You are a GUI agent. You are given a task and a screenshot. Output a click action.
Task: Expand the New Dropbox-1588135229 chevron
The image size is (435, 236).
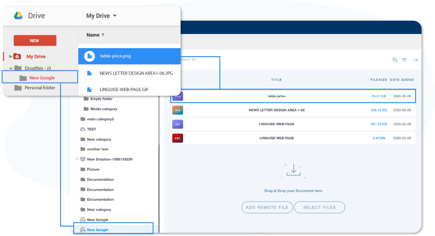pyautogui.click(x=77, y=159)
